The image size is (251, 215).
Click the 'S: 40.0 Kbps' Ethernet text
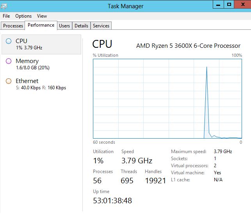[x=28, y=88]
